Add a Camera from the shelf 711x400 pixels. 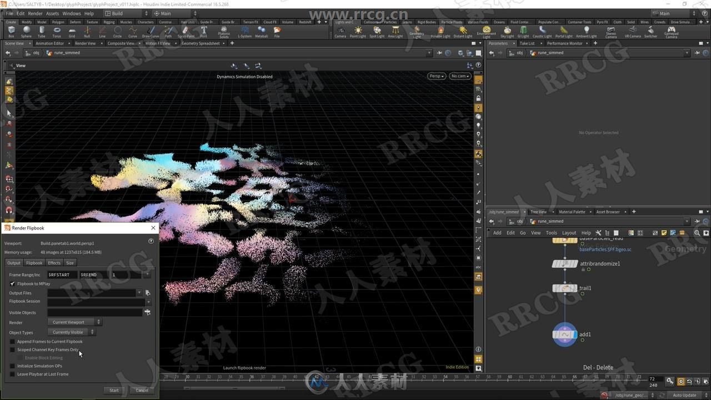click(340, 32)
